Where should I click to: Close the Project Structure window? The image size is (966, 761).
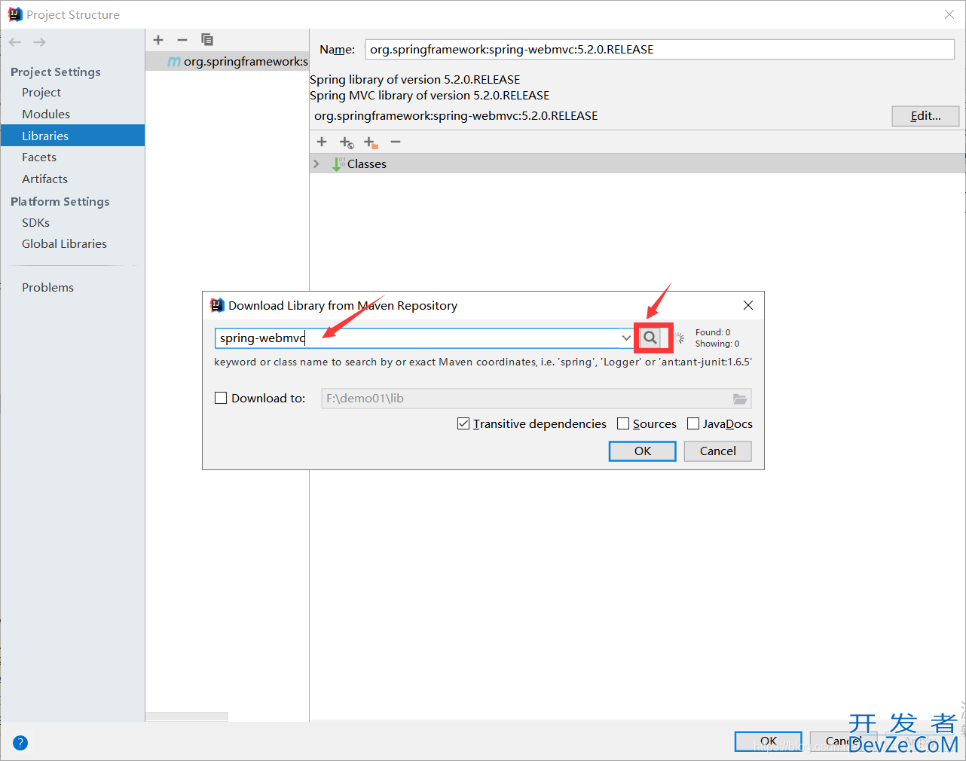pos(949,14)
